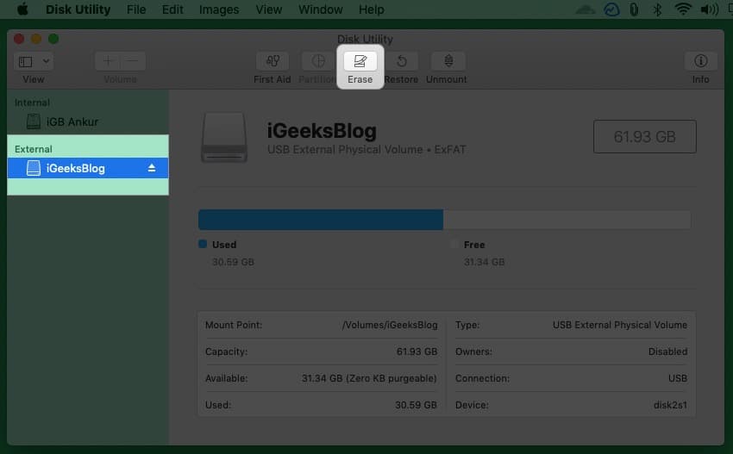This screenshot has height=454, width=733.
Task: Open the Edit menu
Action: coord(172,9)
